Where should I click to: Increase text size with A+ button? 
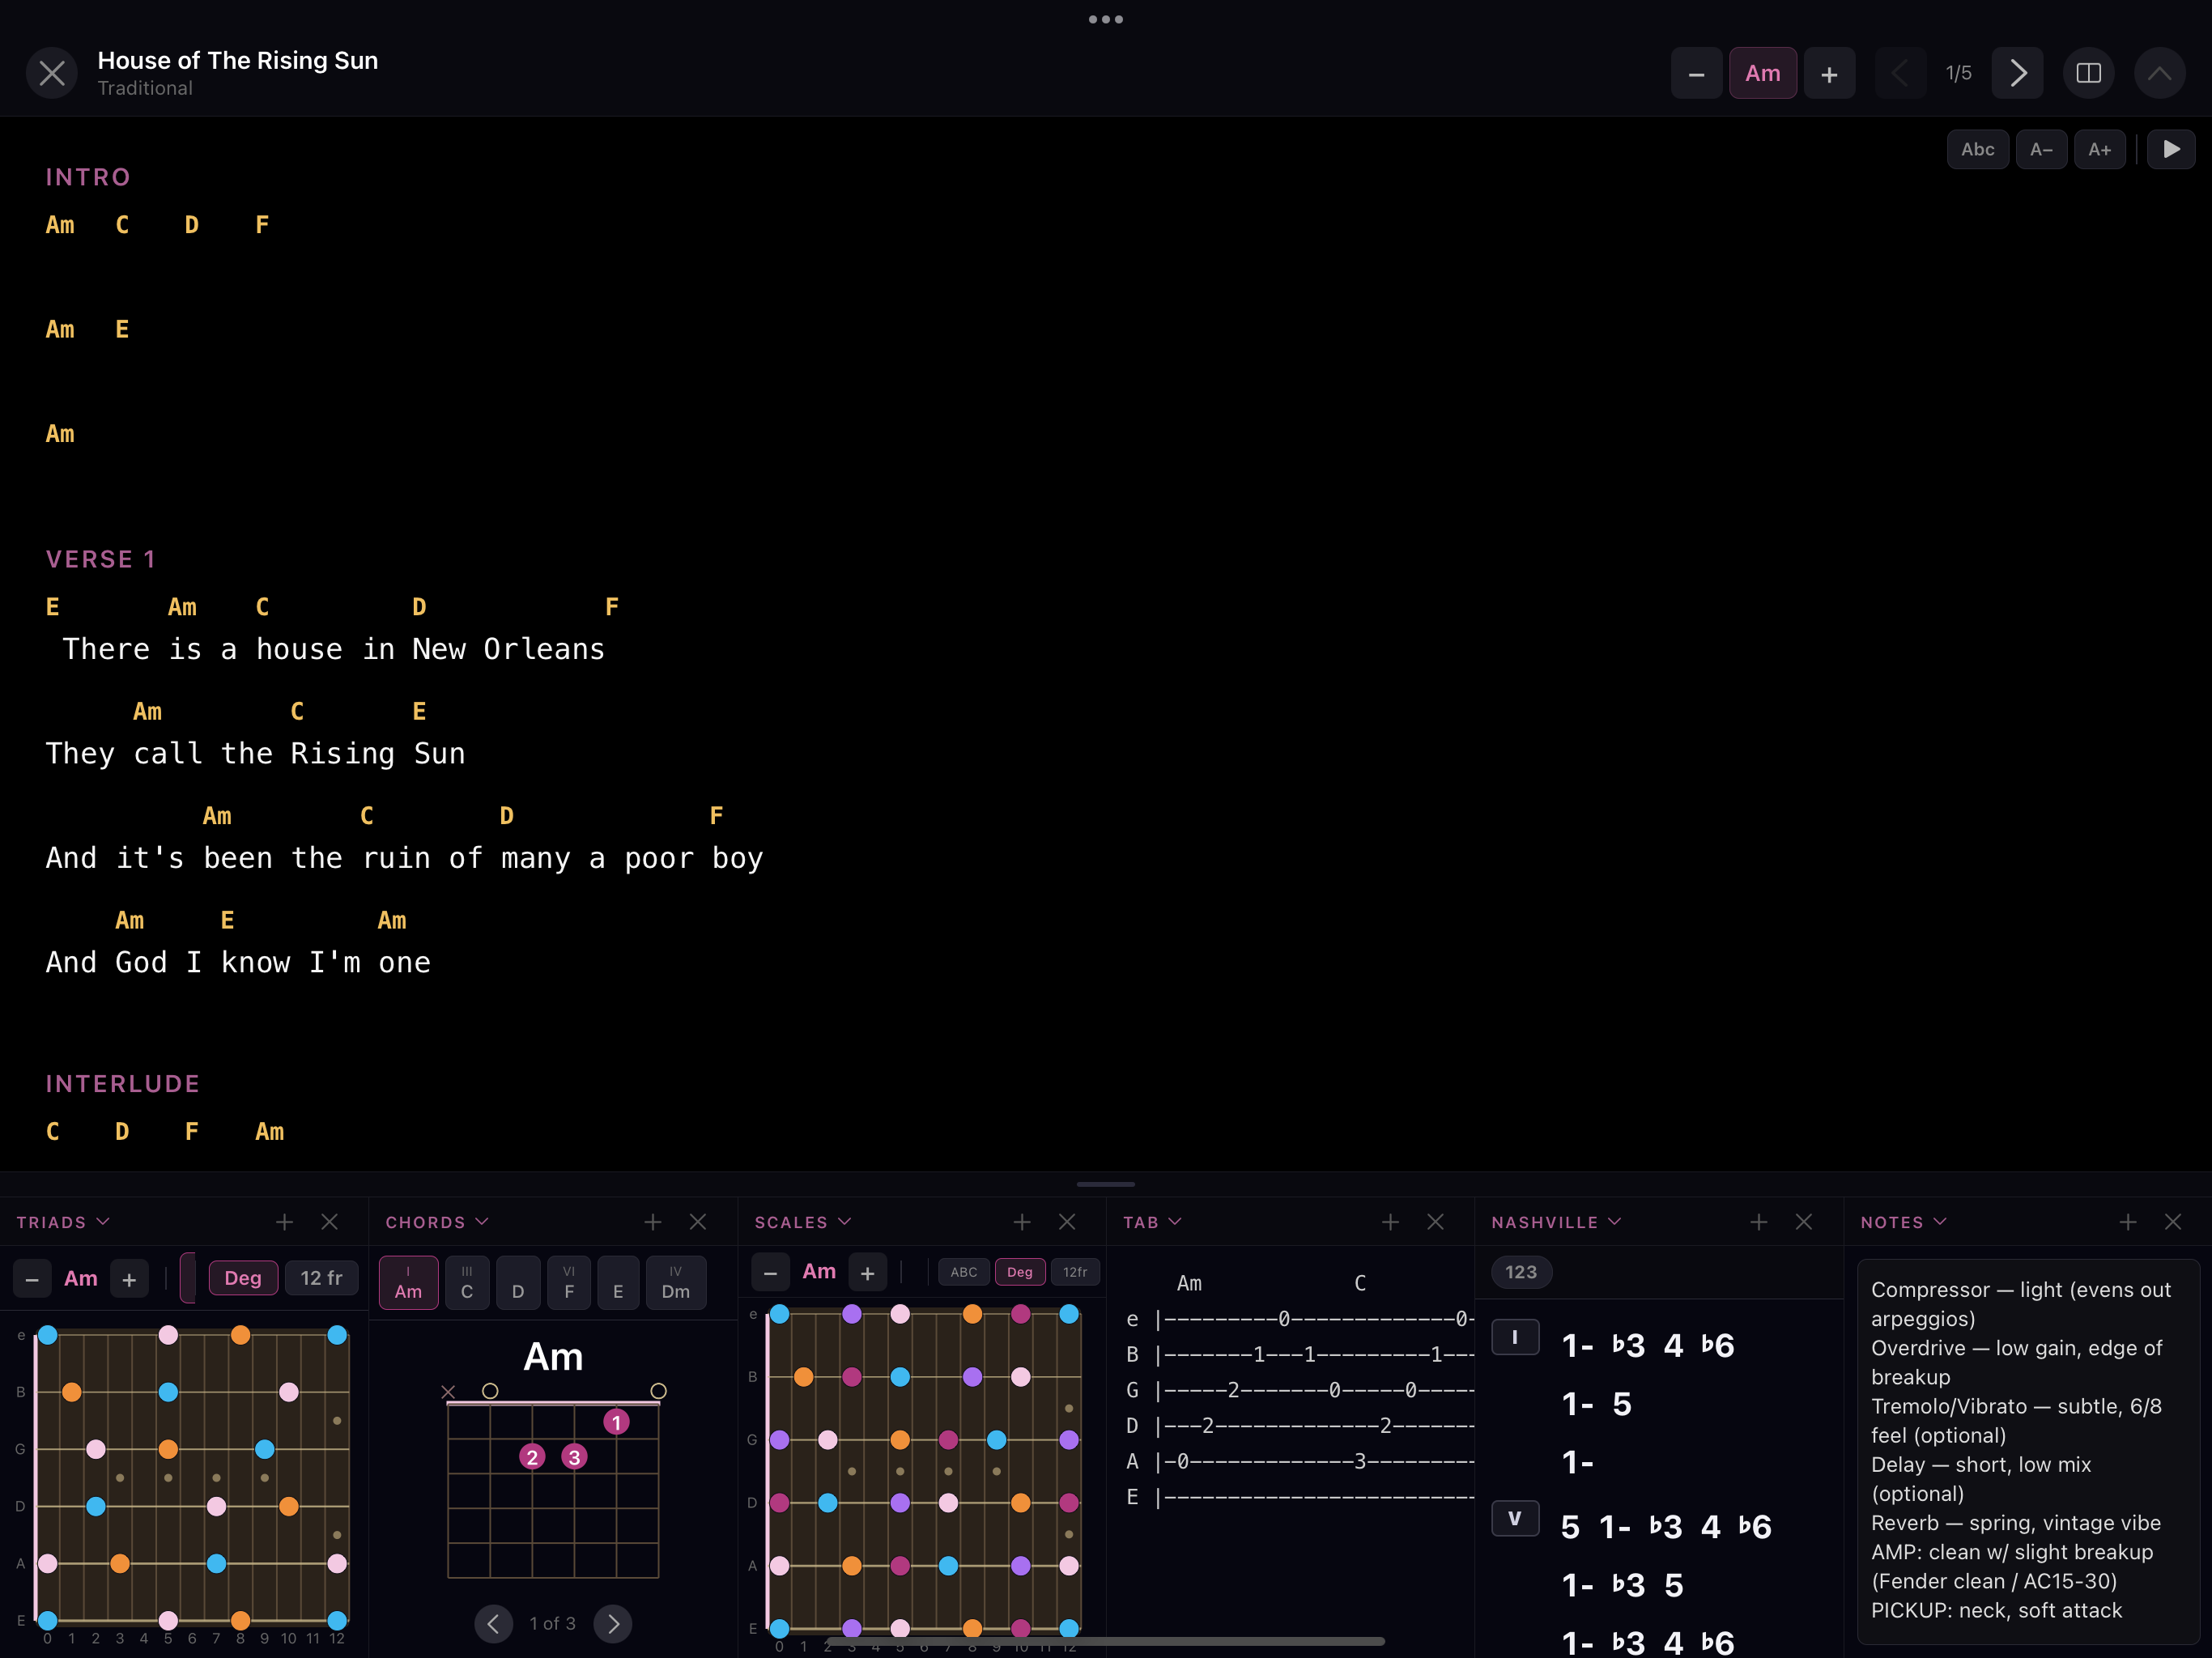pyautogui.click(x=2099, y=149)
